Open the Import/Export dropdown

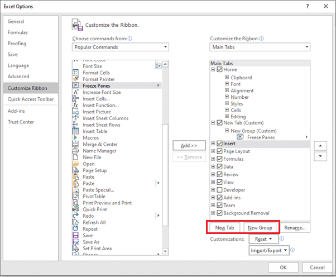tap(269, 250)
